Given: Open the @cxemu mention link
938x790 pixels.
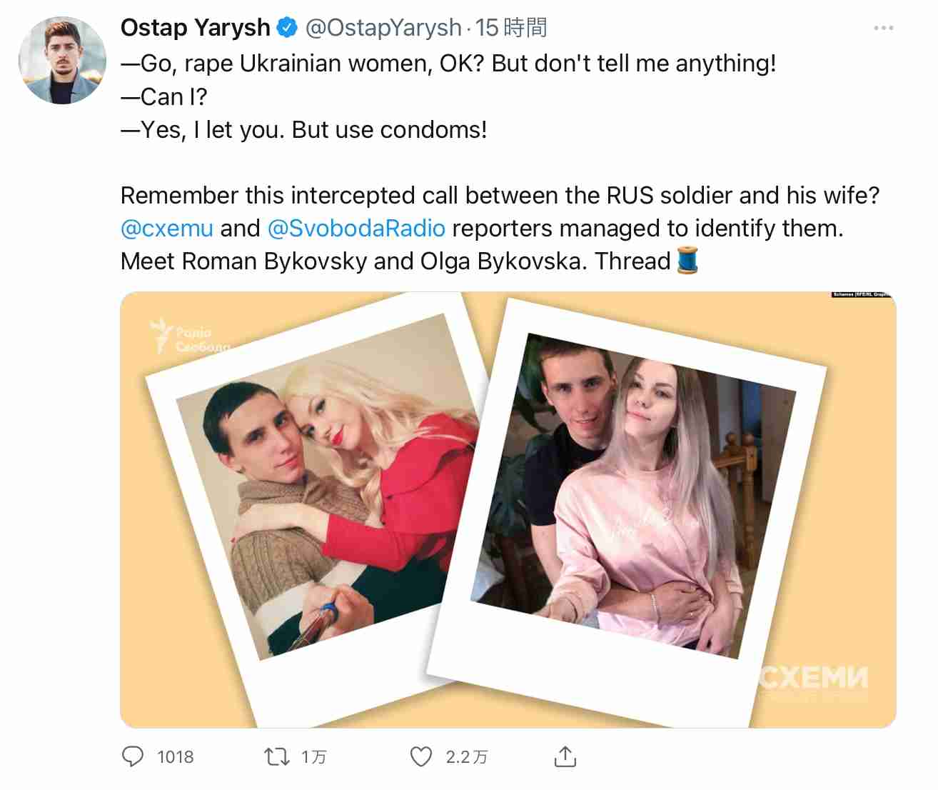Looking at the screenshot, I should 167,229.
